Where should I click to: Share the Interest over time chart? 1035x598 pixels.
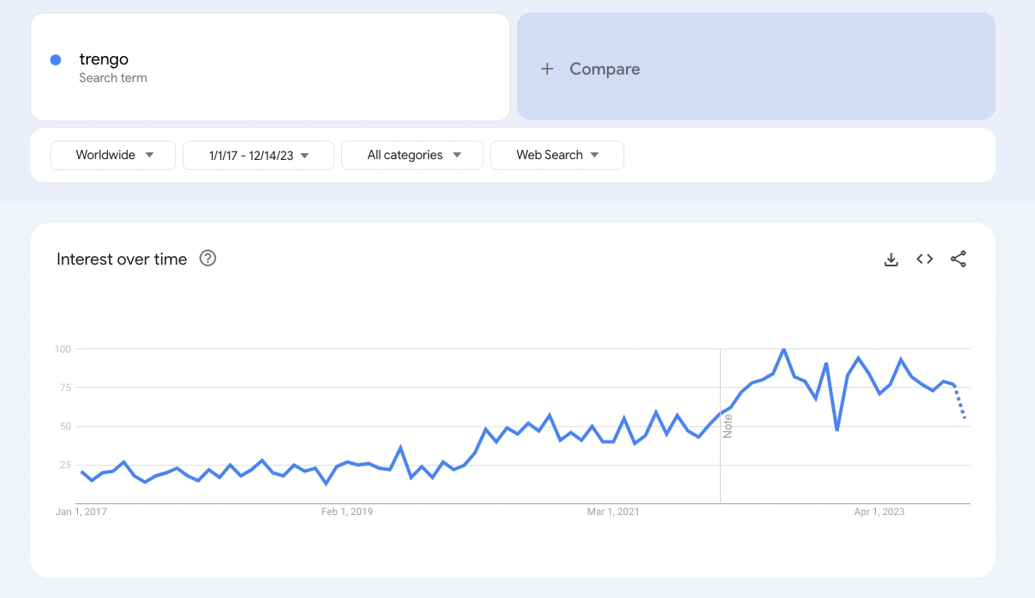click(959, 260)
